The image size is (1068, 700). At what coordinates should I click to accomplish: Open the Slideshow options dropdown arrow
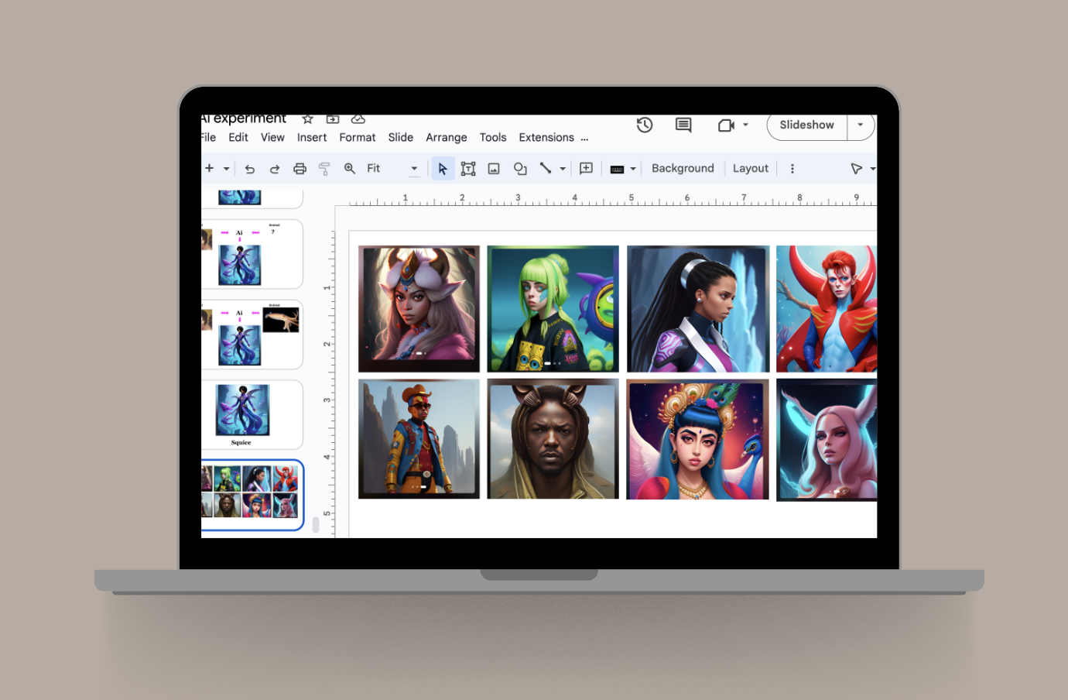click(x=861, y=125)
